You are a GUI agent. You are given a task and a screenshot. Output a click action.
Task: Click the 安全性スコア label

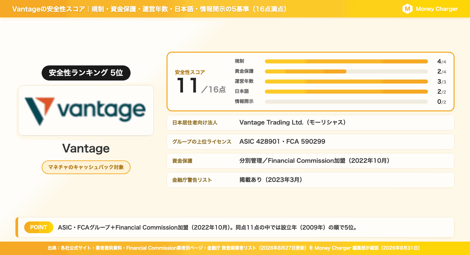click(190, 72)
